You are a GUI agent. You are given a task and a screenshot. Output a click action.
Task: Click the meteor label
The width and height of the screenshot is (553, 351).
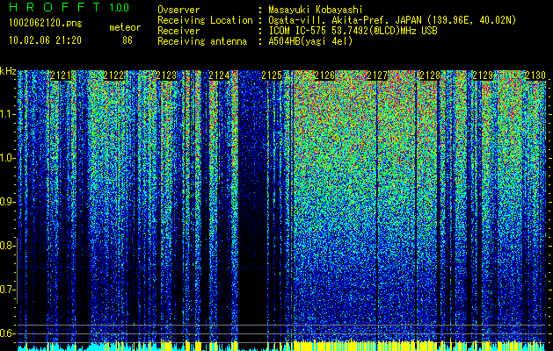click(125, 27)
